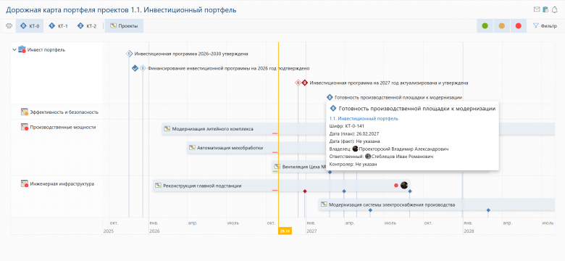The height and width of the screenshot is (261, 565).
Task: Collapse the Инвест портфель tree node
Action: pos(14,50)
